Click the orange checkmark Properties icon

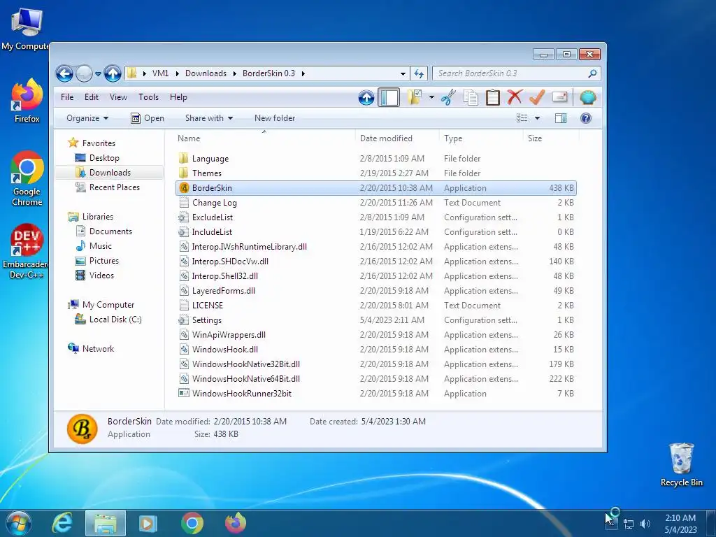click(x=537, y=96)
